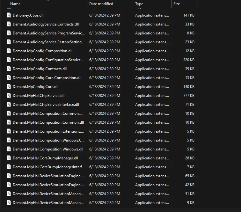Image resolution: width=241 pixels, height=212 pixels.
Task: Select the name Demant.MpConfig.Core.Composition.dll
Action: click(47, 78)
